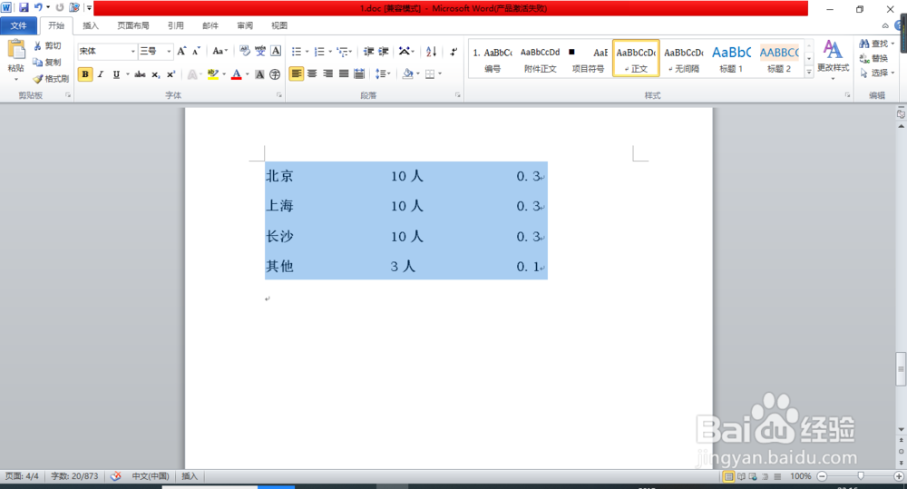
Task: Switch to Print Layout view in status bar
Action: click(x=728, y=476)
